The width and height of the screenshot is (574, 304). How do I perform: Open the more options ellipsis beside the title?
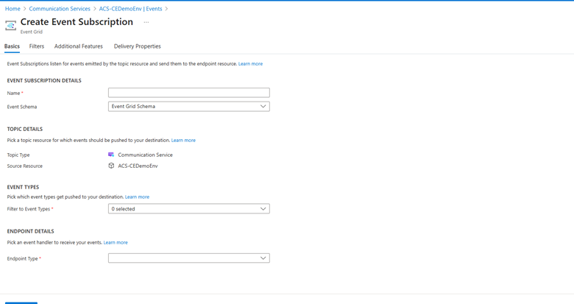click(x=146, y=22)
